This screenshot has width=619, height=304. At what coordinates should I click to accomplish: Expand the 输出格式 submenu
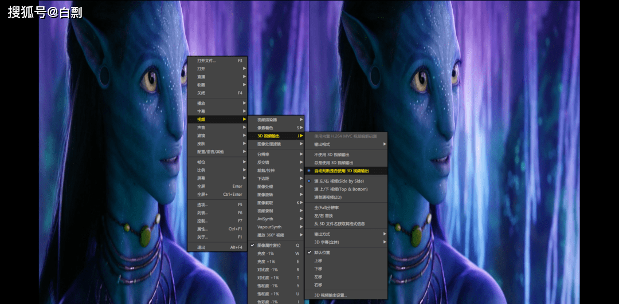point(346,144)
